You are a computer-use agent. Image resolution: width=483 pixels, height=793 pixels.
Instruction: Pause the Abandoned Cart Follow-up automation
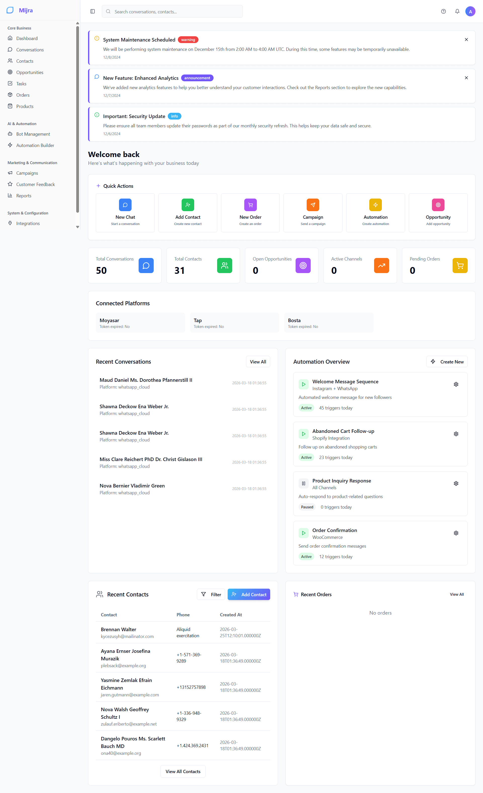303,434
